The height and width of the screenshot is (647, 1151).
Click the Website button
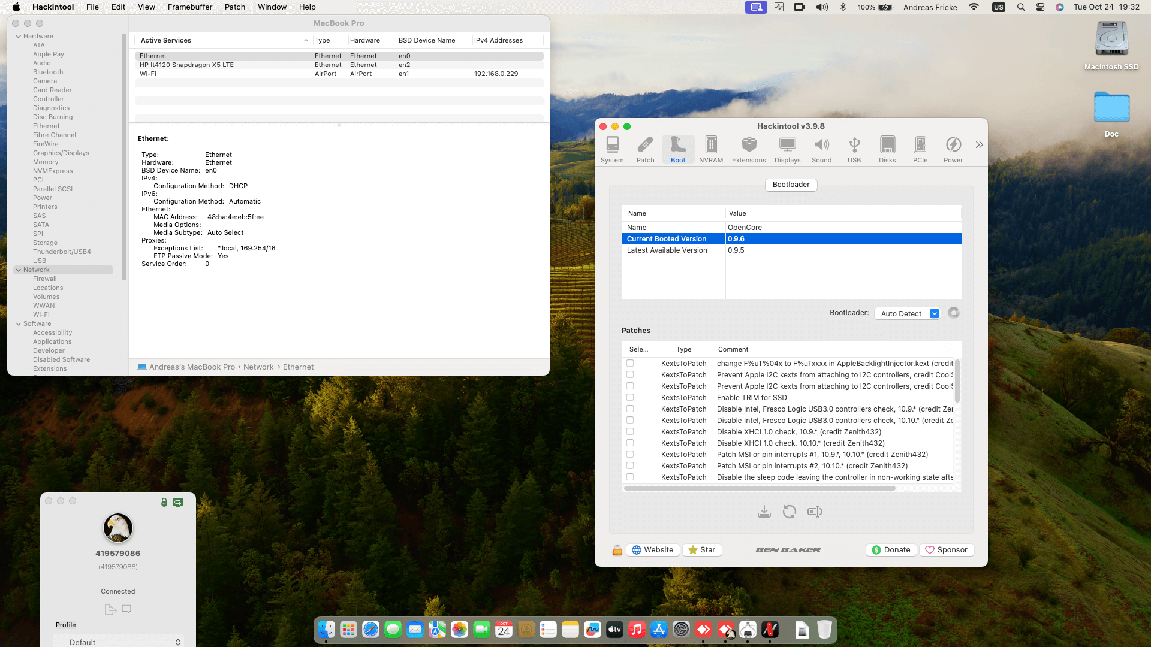(x=653, y=550)
